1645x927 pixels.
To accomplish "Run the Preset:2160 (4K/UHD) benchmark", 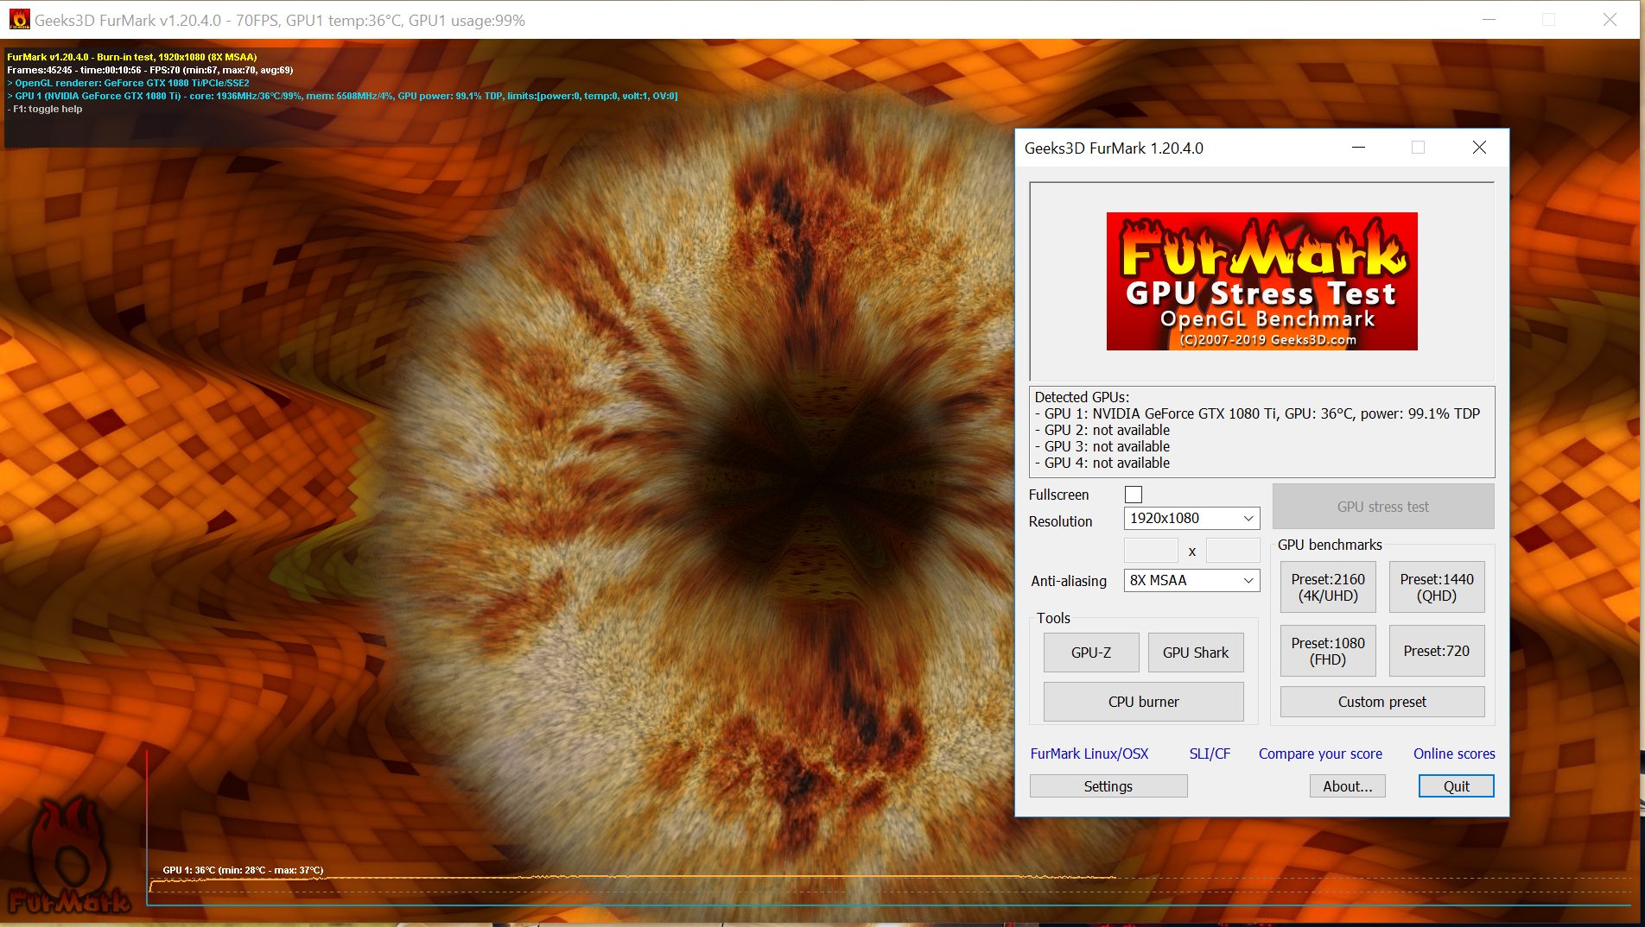I will [1328, 588].
